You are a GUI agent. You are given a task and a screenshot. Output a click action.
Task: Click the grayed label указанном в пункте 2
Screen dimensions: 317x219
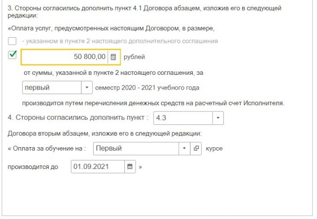[x=120, y=41]
